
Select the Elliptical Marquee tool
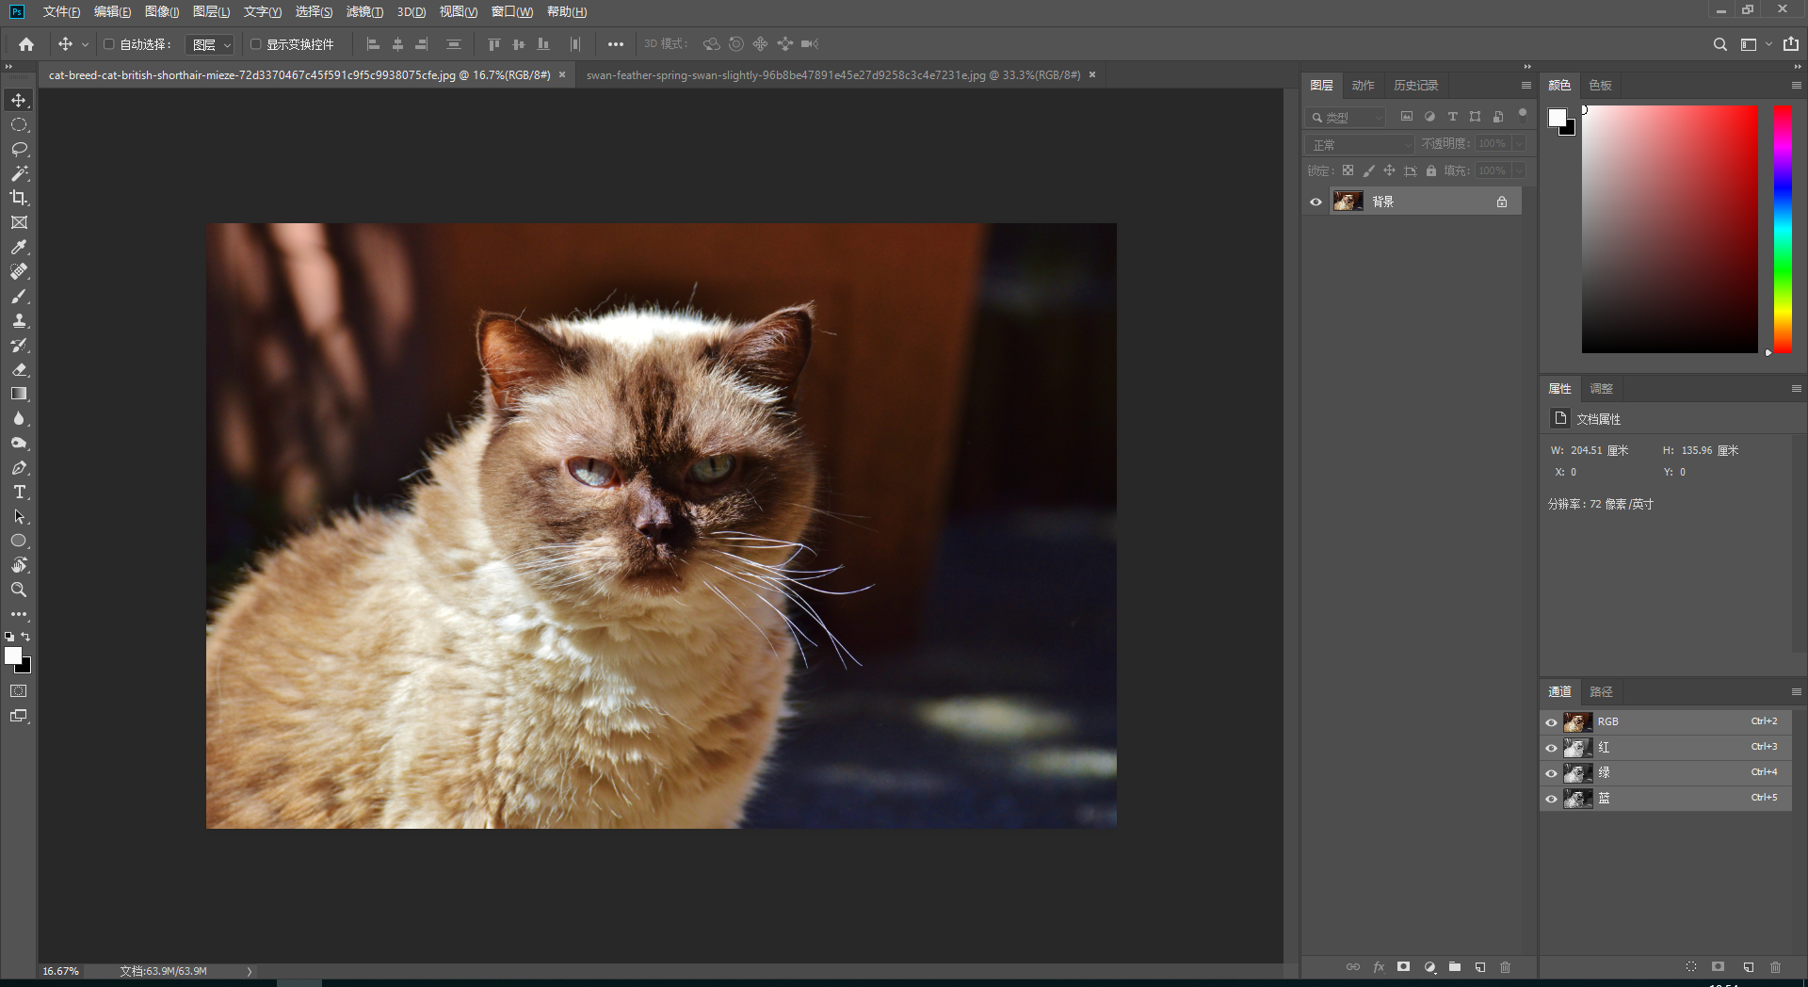pyautogui.click(x=19, y=124)
